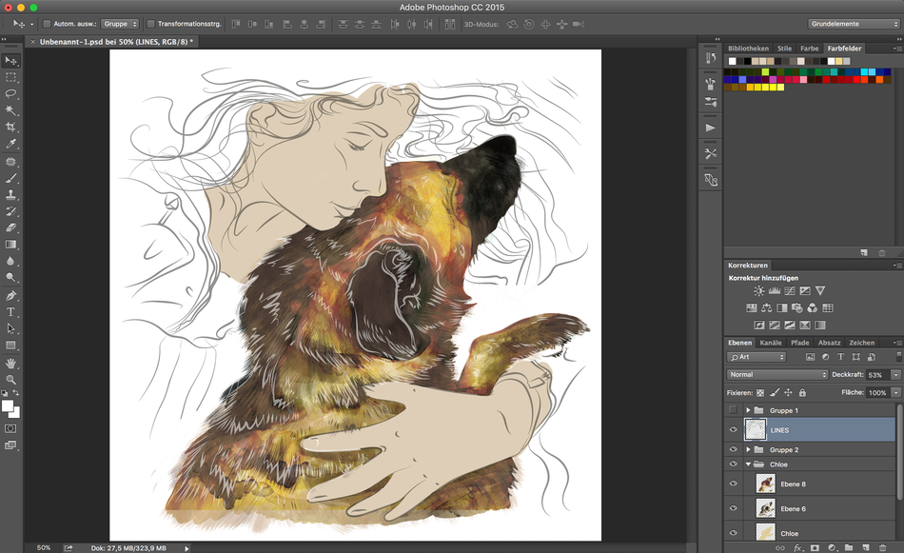Viewport: 904px width, 553px height.
Task: Enable the Transformationsstrg. checkbox
Action: pyautogui.click(x=151, y=24)
